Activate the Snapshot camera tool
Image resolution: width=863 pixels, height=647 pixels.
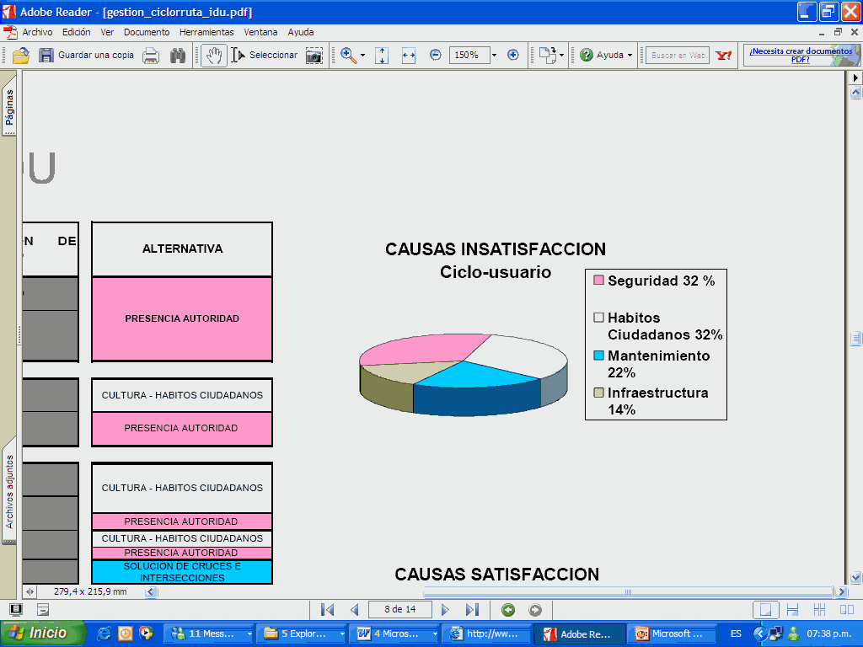[x=314, y=56]
